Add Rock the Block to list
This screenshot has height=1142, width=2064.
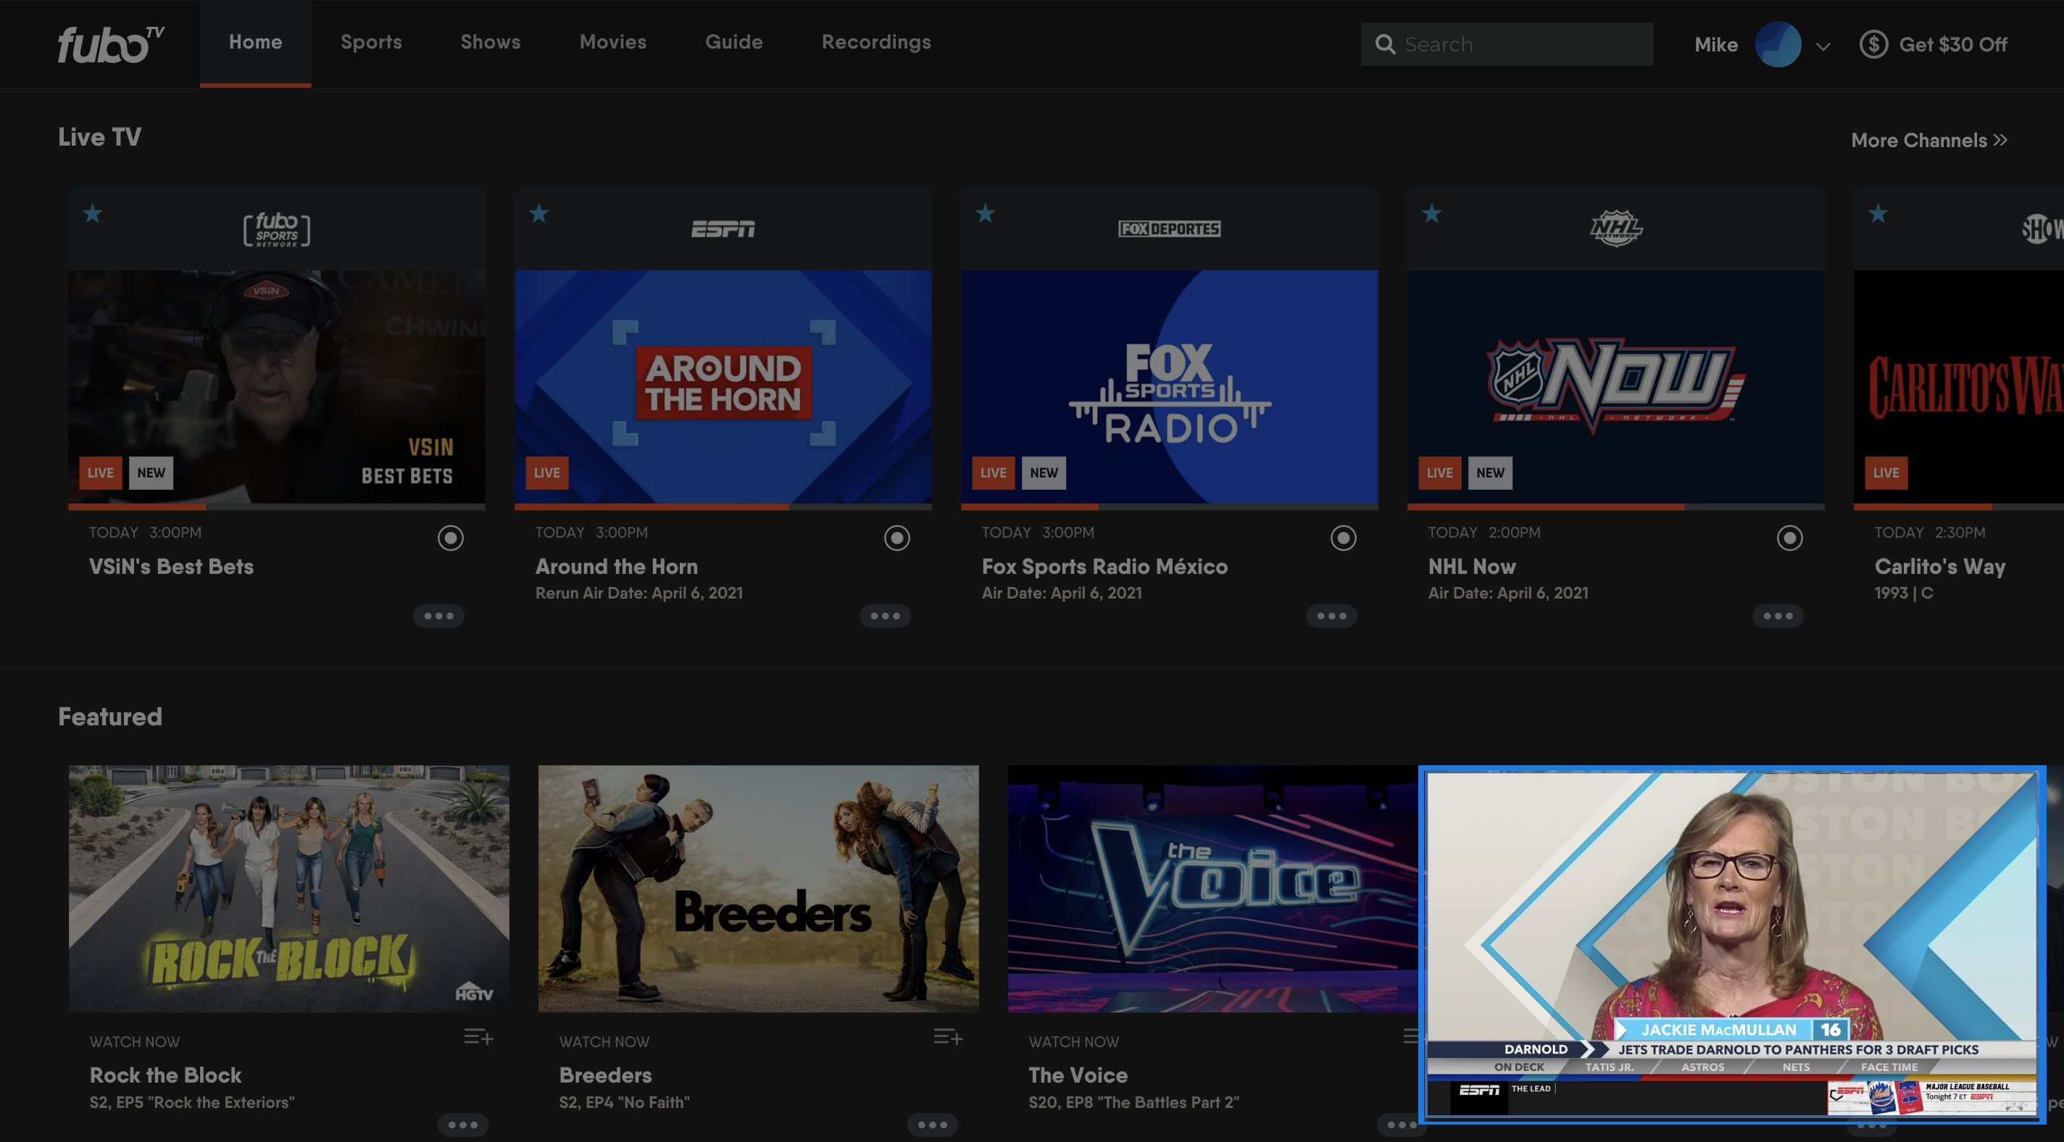coord(478,1037)
